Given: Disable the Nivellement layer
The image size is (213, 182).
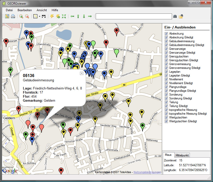Looking at the screenshot, I should coord(166,79).
